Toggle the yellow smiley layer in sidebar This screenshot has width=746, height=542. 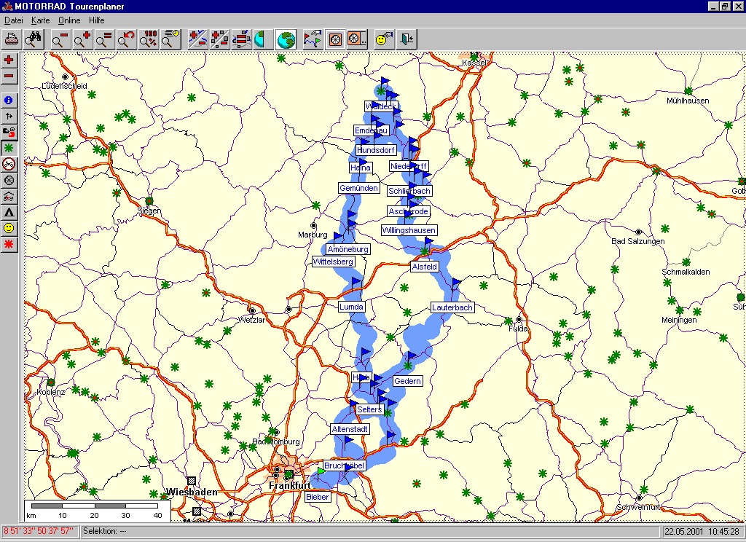point(9,228)
